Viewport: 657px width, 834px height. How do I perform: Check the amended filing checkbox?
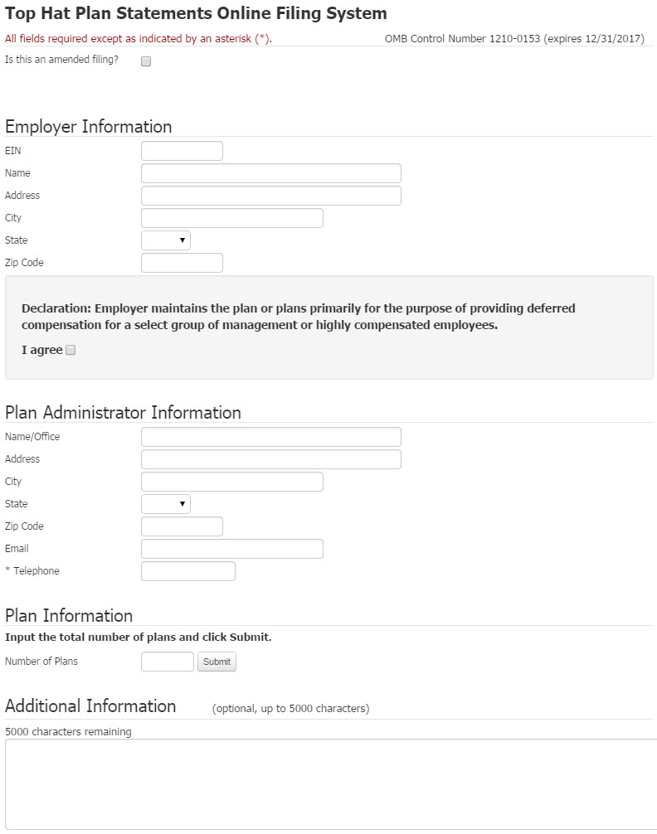pos(145,61)
